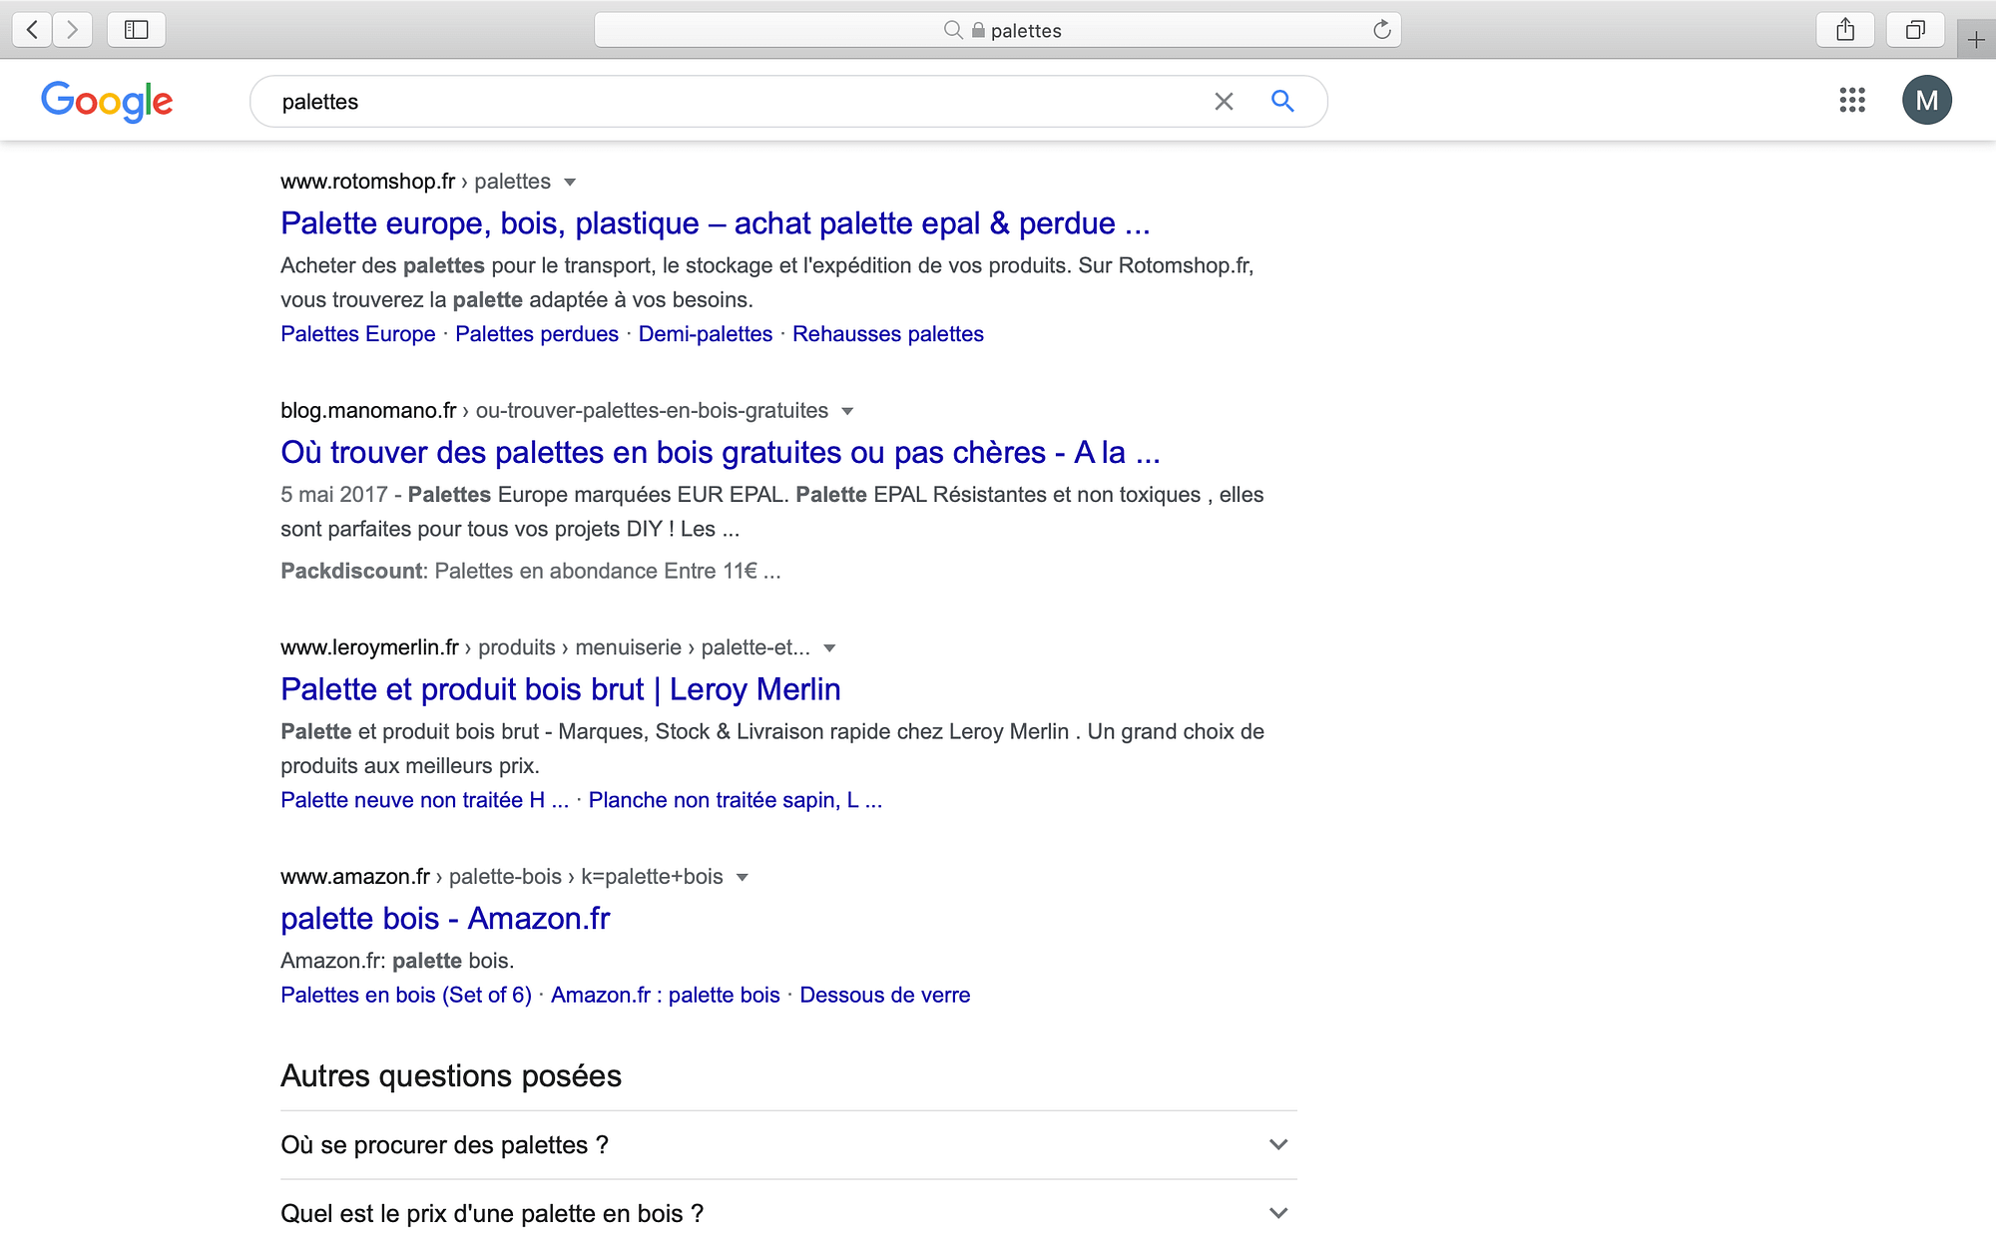Click the Google logo
This screenshot has width=1996, height=1247.
click(107, 101)
